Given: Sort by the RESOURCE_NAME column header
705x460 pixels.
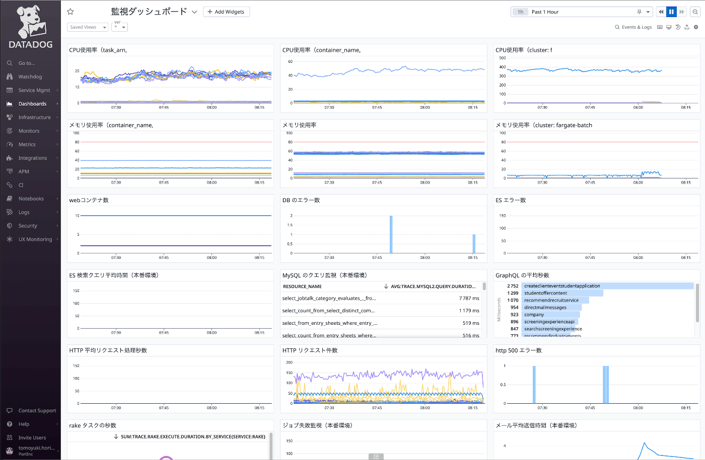Looking at the screenshot, I should coord(302,287).
